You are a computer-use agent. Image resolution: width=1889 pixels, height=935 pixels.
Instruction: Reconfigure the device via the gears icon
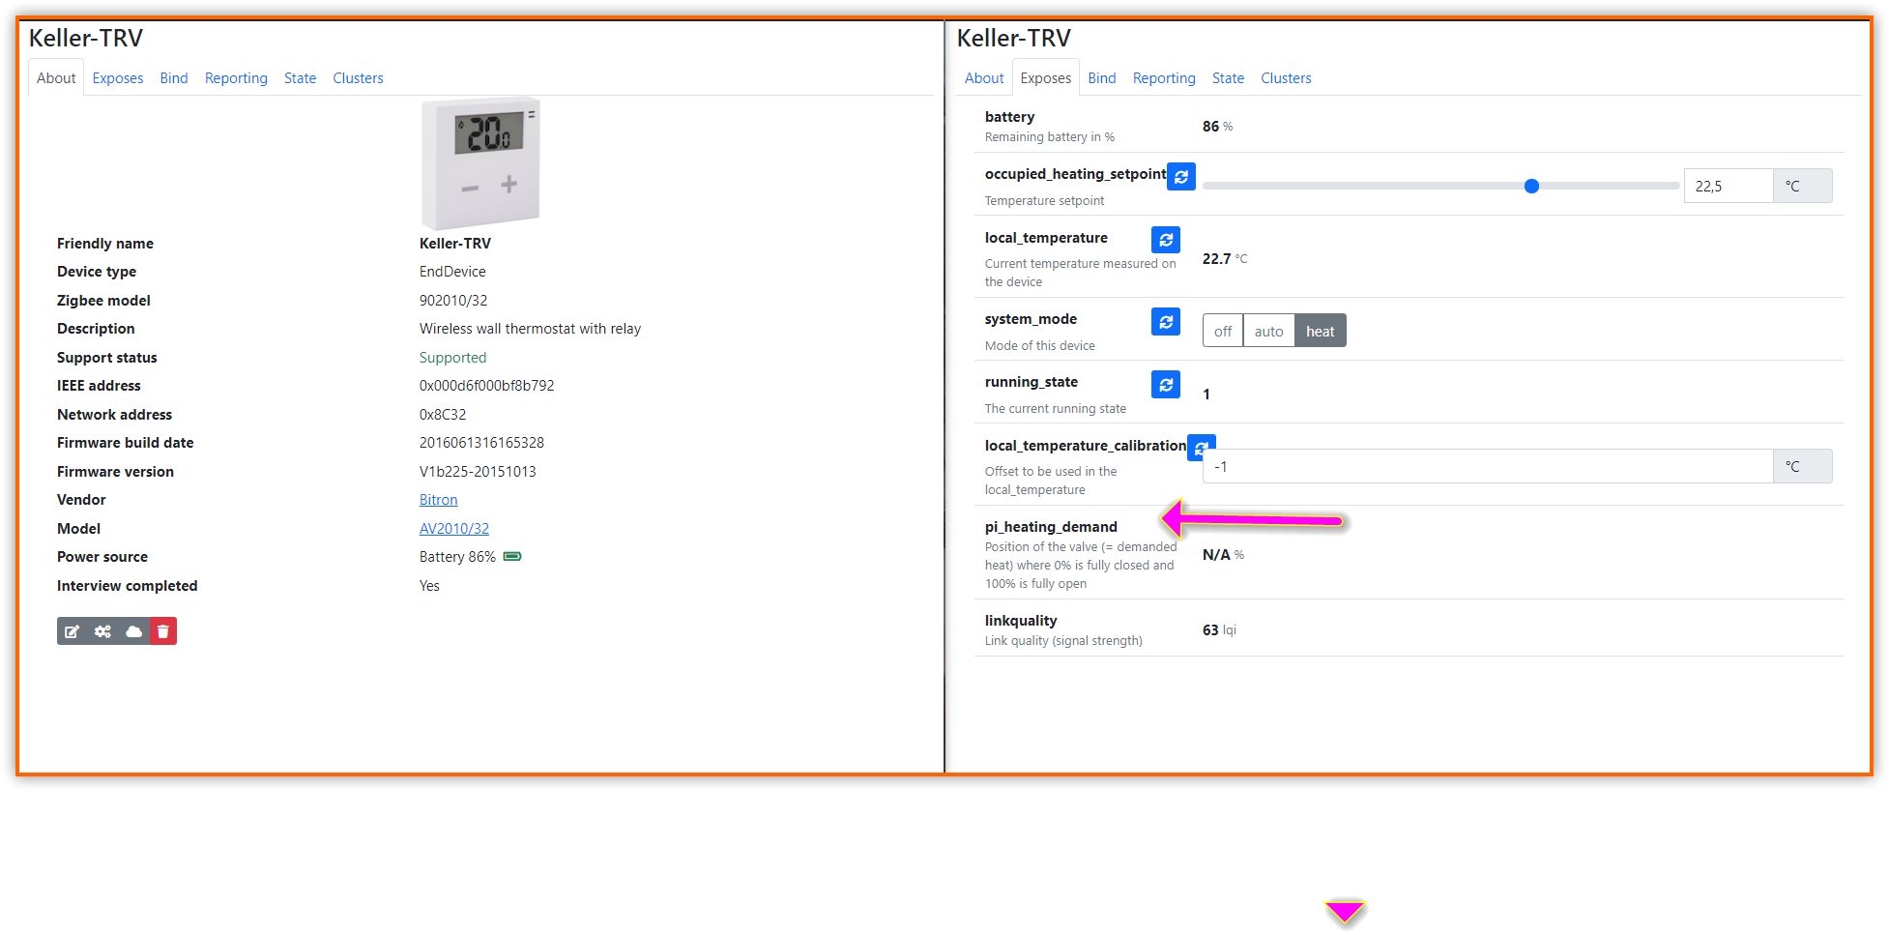coord(102,630)
